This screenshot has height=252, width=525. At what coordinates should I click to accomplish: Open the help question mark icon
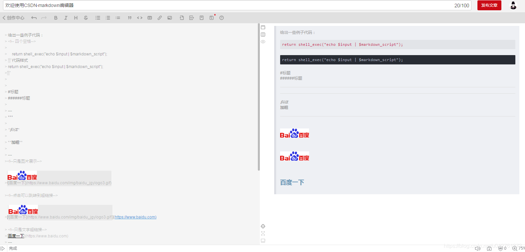(x=222, y=18)
